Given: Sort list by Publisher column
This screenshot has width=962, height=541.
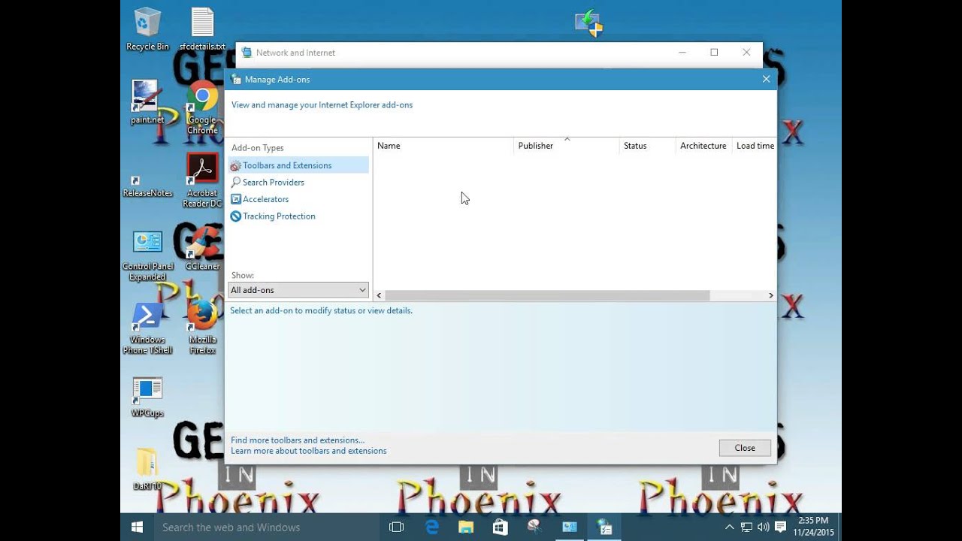Looking at the screenshot, I should 567,146.
